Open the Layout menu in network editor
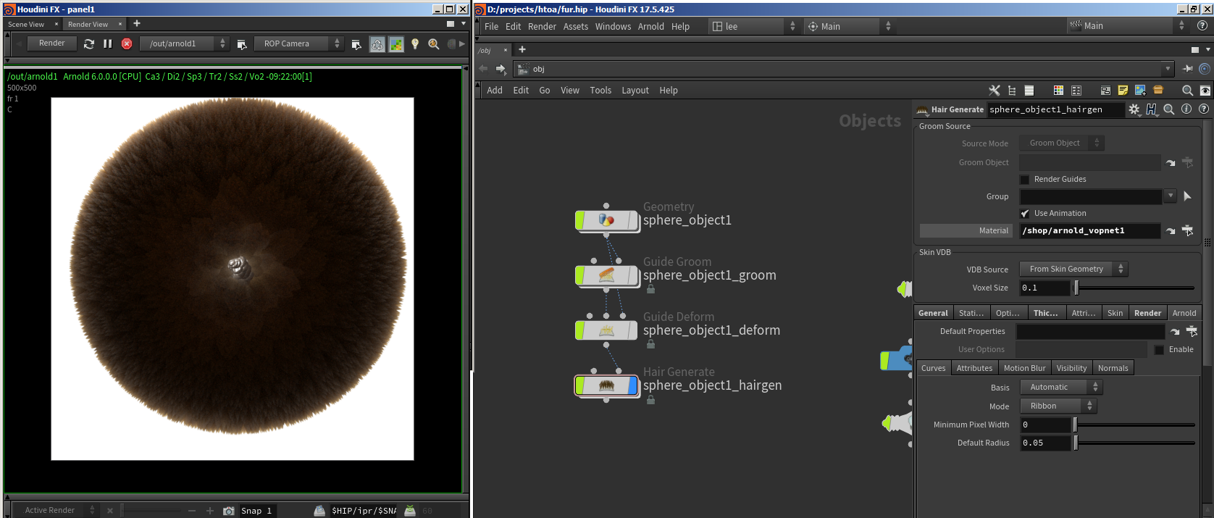The image size is (1214, 518). (x=635, y=91)
